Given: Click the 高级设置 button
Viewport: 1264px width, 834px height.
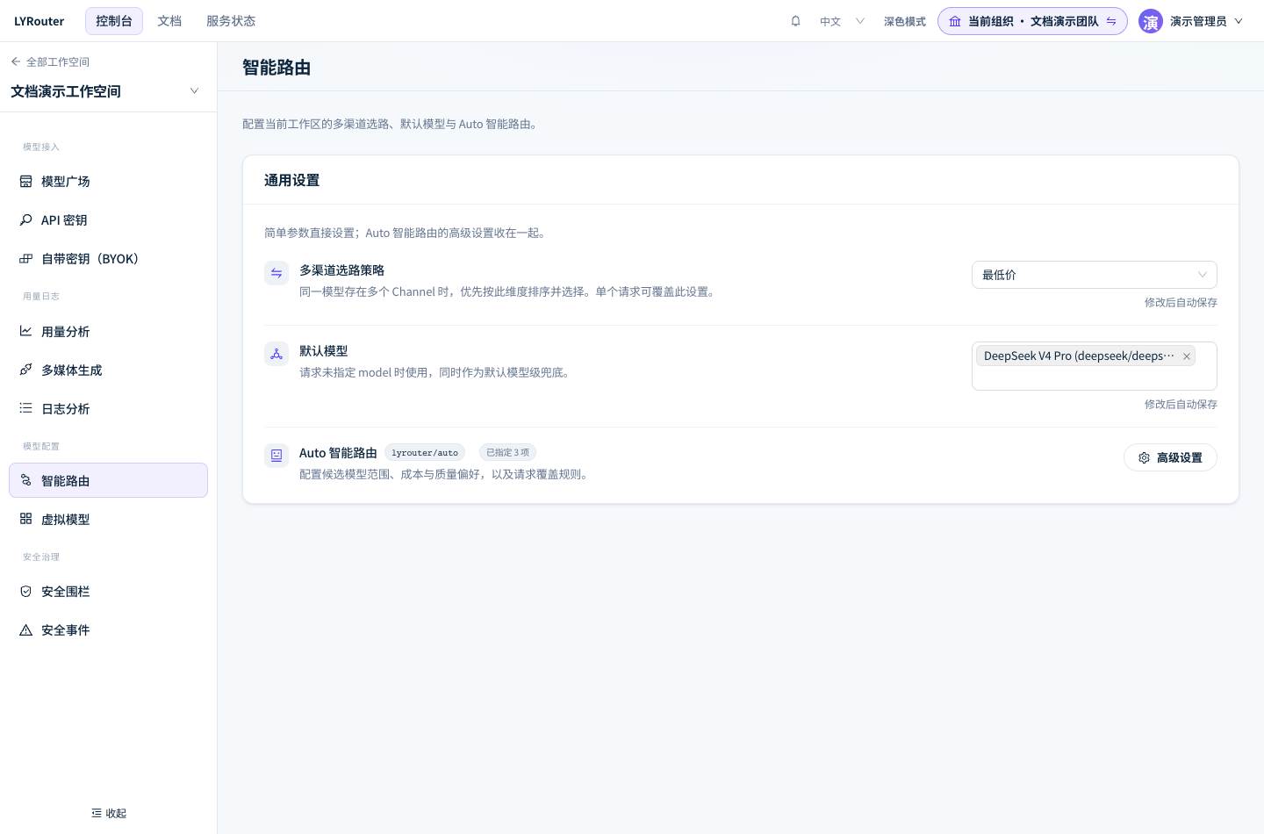Looking at the screenshot, I should pos(1170,457).
